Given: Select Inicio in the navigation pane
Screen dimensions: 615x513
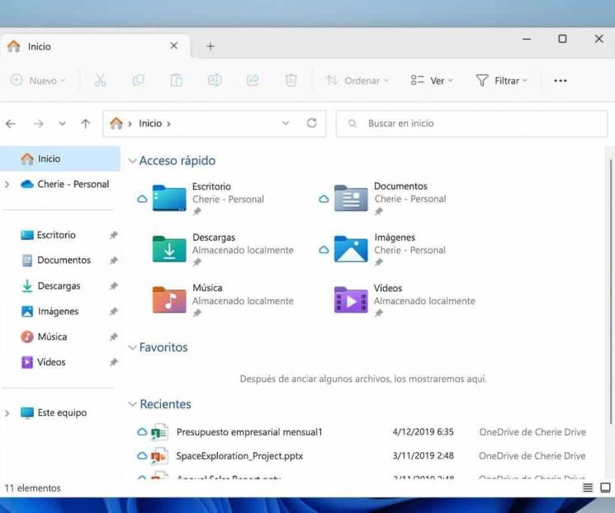Looking at the screenshot, I should (60, 158).
